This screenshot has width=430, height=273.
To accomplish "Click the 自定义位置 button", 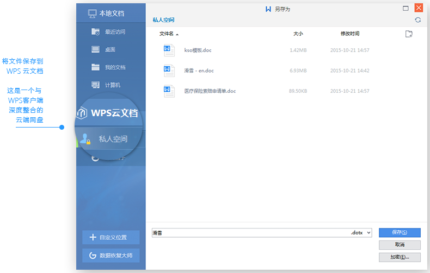I will [111, 237].
